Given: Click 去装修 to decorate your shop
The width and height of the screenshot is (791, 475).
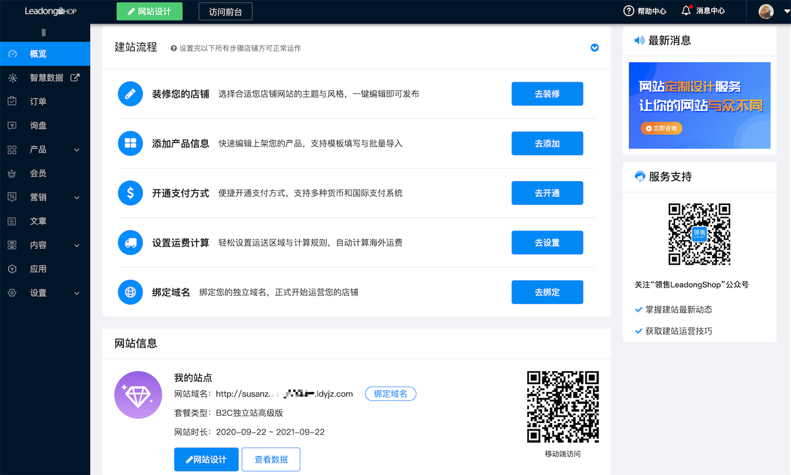Looking at the screenshot, I should (x=547, y=93).
